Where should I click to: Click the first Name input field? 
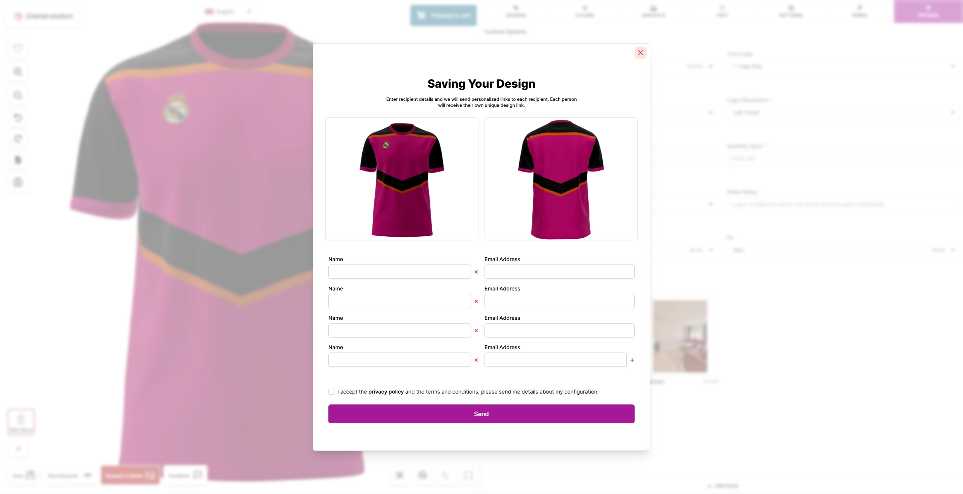(x=399, y=272)
